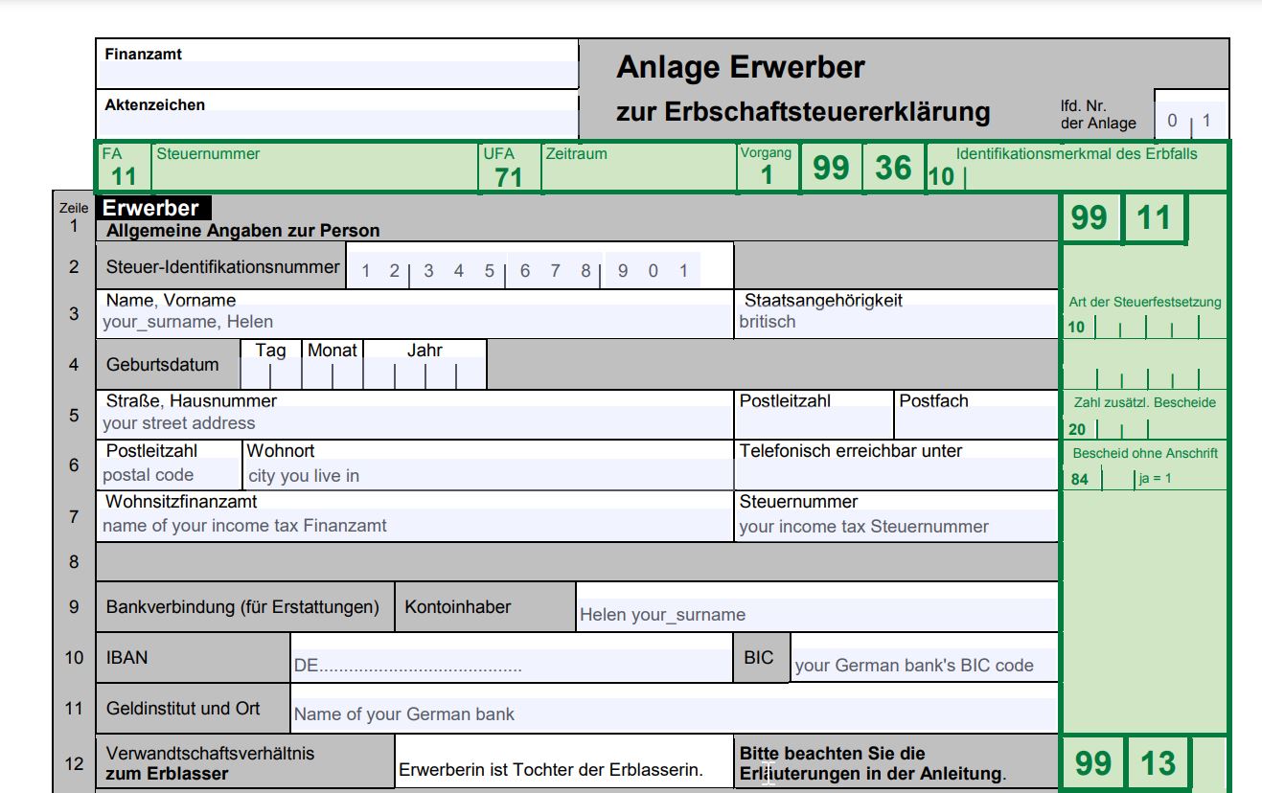1262x793 pixels.
Task: Click the Telefonisch erreichbar unter field
Action: (x=891, y=471)
